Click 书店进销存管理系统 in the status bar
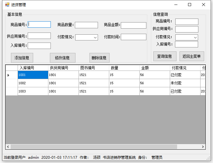Image resolution: width=213 pixels, height=163 pixels. pyautogui.click(x=119, y=158)
